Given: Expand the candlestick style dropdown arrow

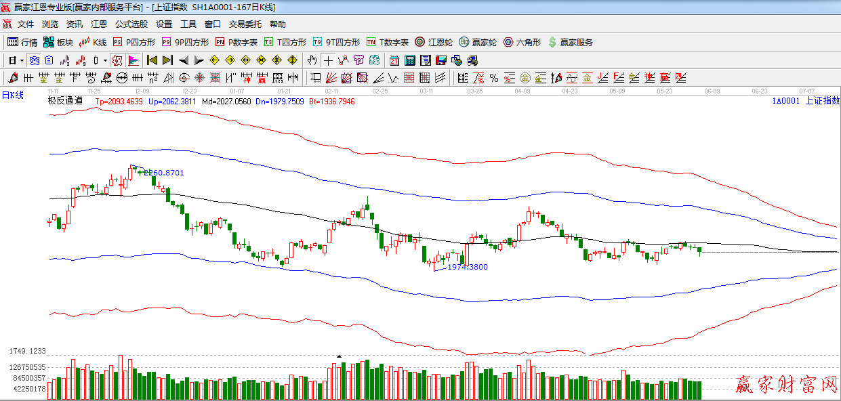Looking at the screenshot, I should 105,60.
